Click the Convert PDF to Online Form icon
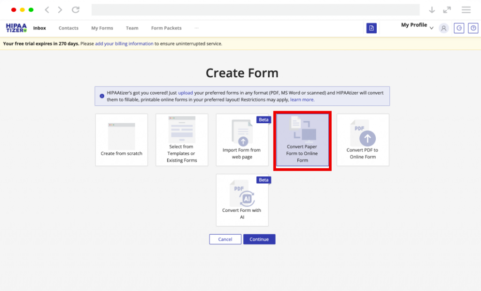Screen dimensions: 481x291 (363, 136)
